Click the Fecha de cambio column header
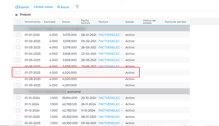 tap(176, 22)
